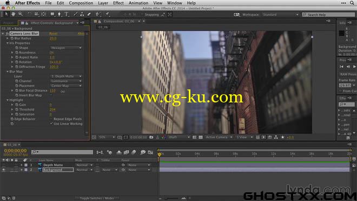Select the Hand tool

click(x=14, y=15)
